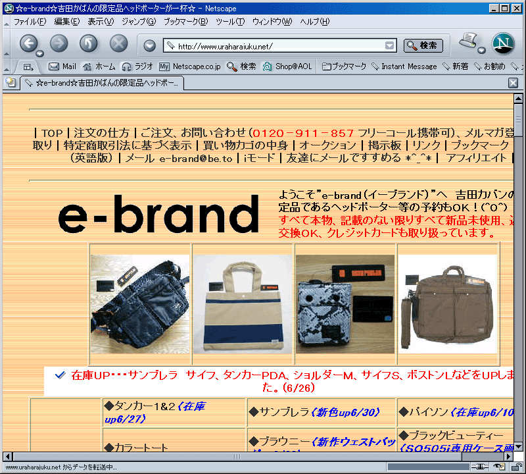Click the TOP navigation link
Image resolution: width=526 pixels, height=474 pixels.
tap(53, 134)
